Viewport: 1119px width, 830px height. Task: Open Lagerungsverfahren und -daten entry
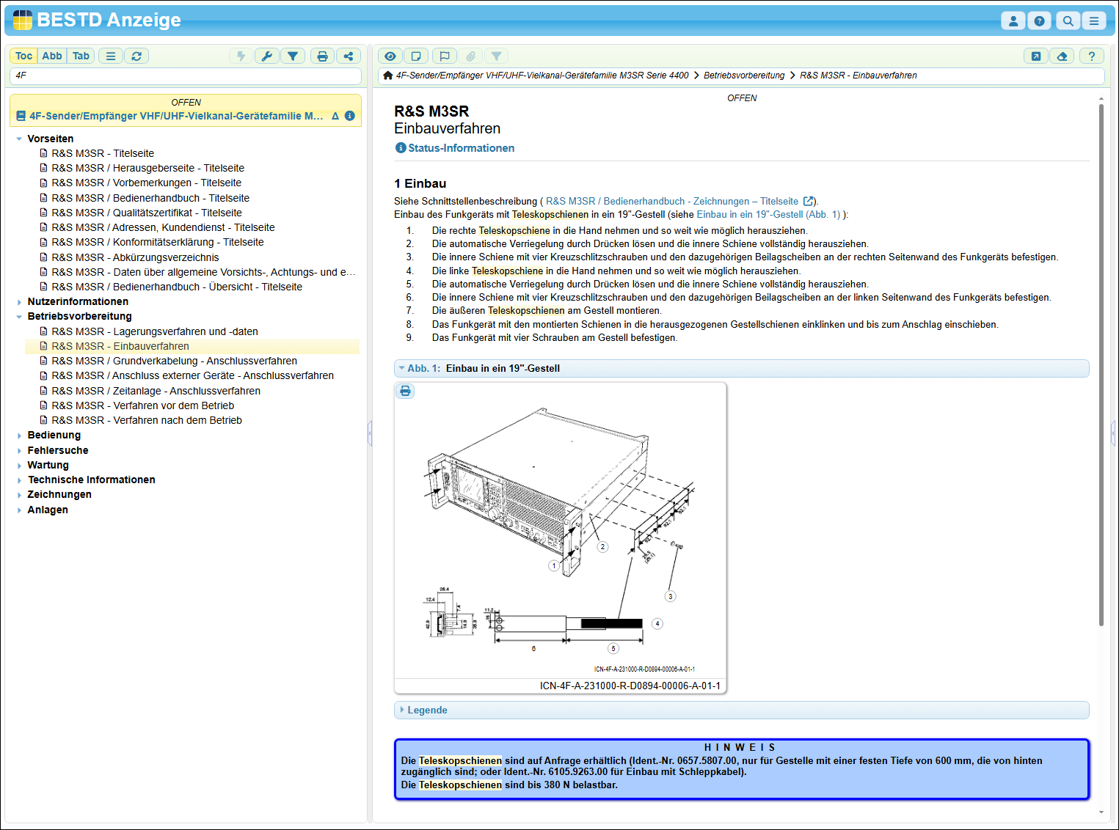click(155, 331)
